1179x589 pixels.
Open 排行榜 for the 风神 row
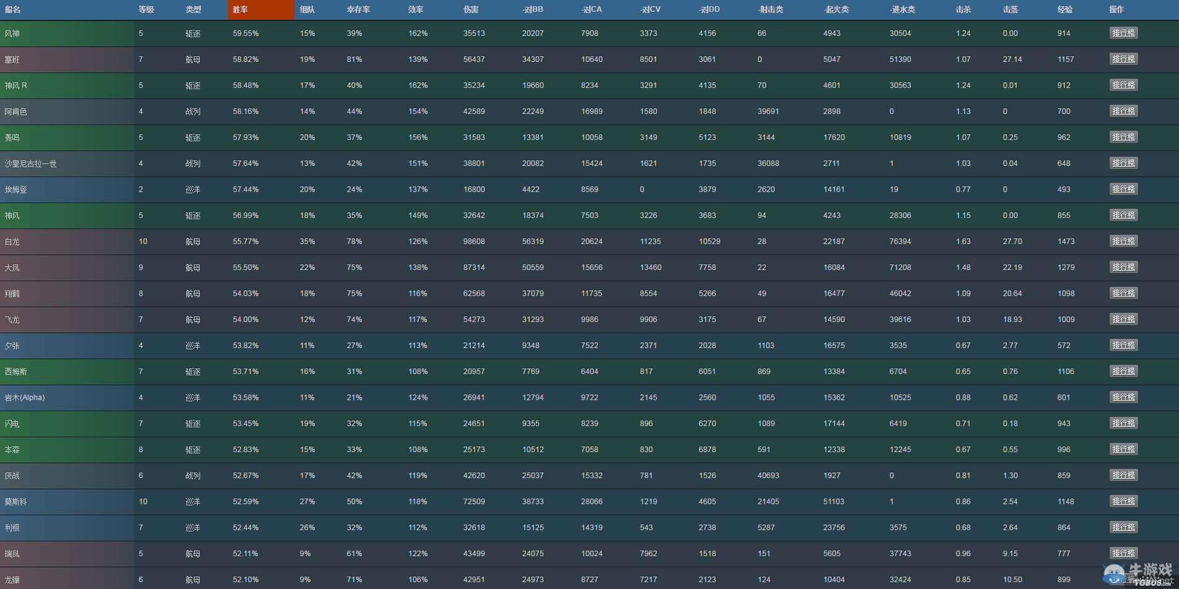(1123, 33)
